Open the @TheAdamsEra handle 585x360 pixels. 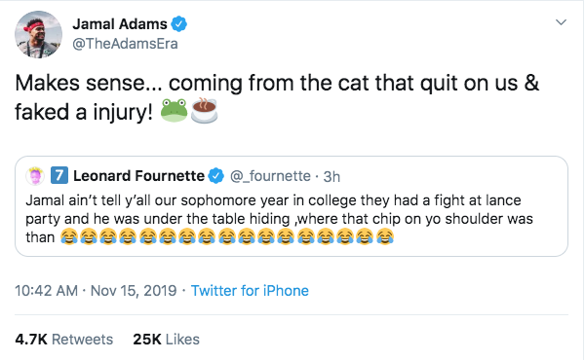click(x=125, y=44)
